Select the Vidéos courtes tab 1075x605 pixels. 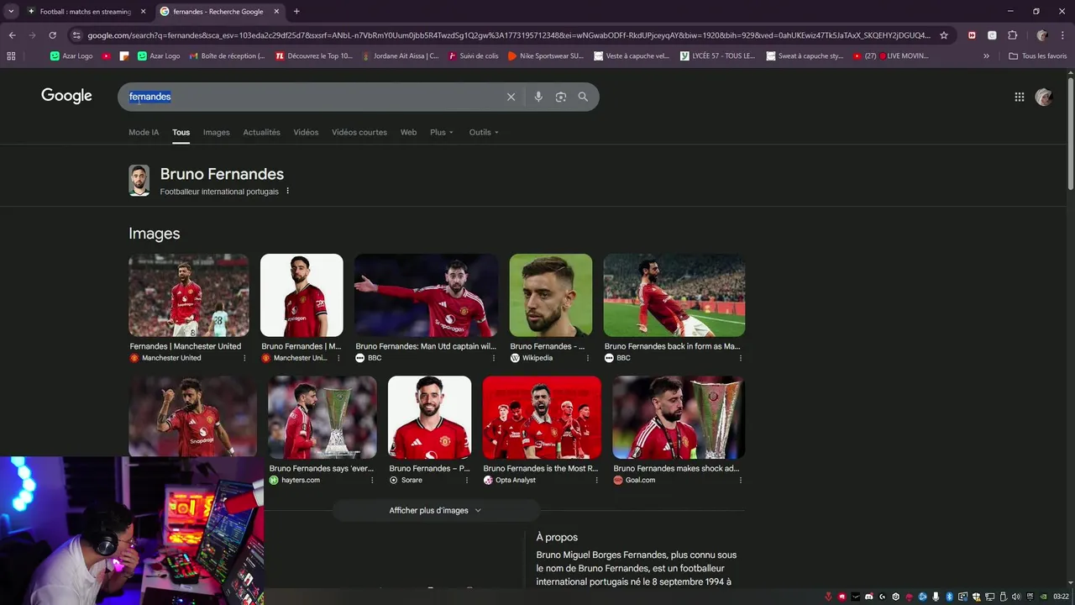pyautogui.click(x=359, y=132)
